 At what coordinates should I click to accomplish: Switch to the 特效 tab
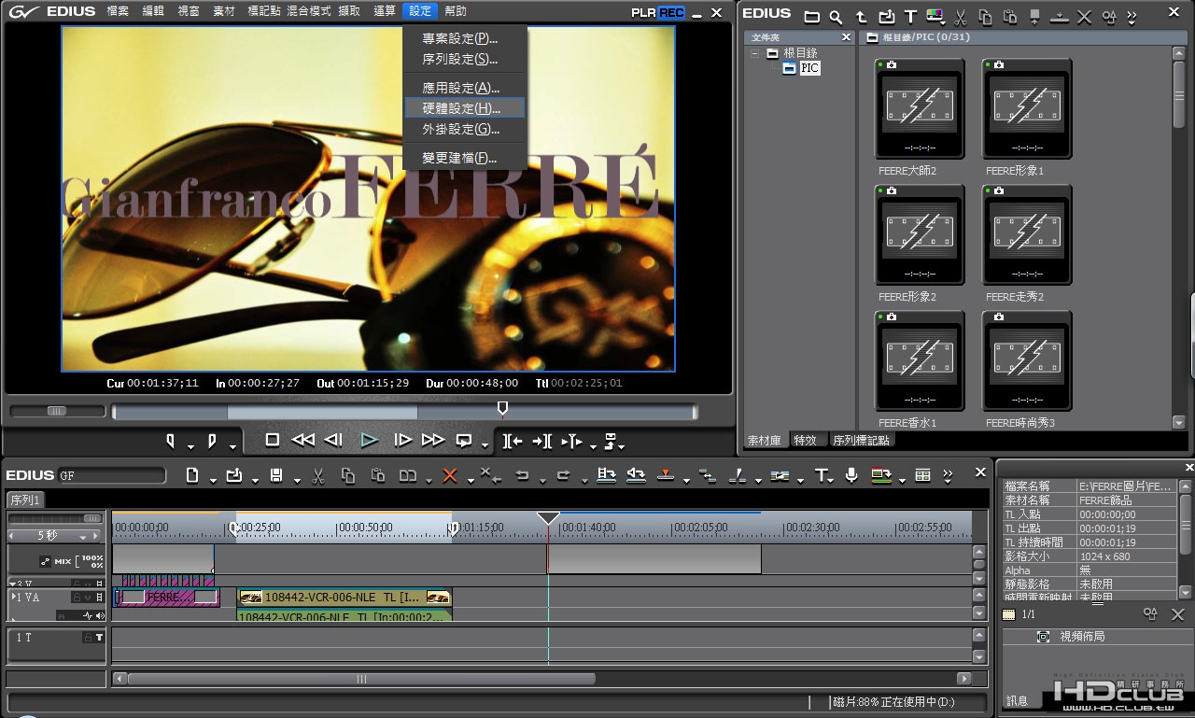tap(805, 440)
